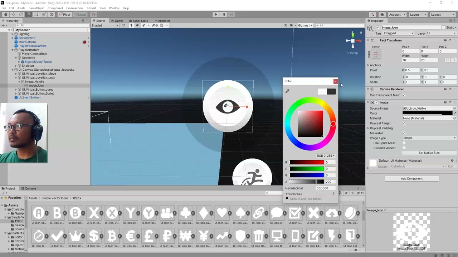458x257 pixels.
Task: Click the eyedropper next to Image Color field
Action: (x=455, y=113)
